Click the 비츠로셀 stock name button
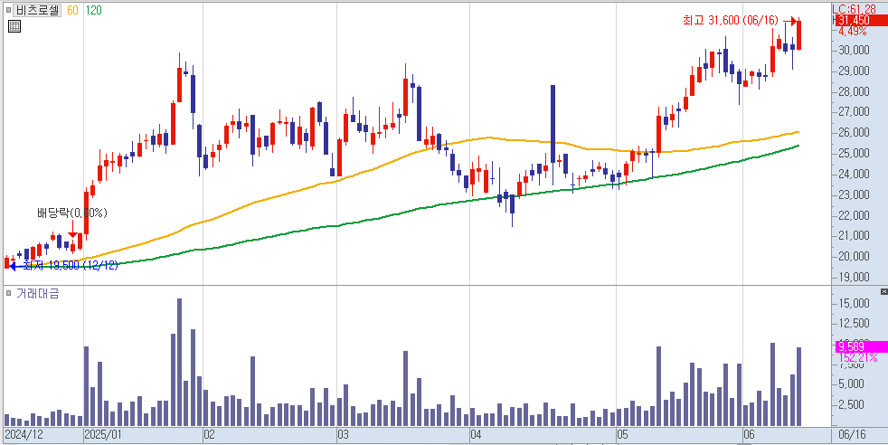Screen dimensions: 888x445 (36, 10)
